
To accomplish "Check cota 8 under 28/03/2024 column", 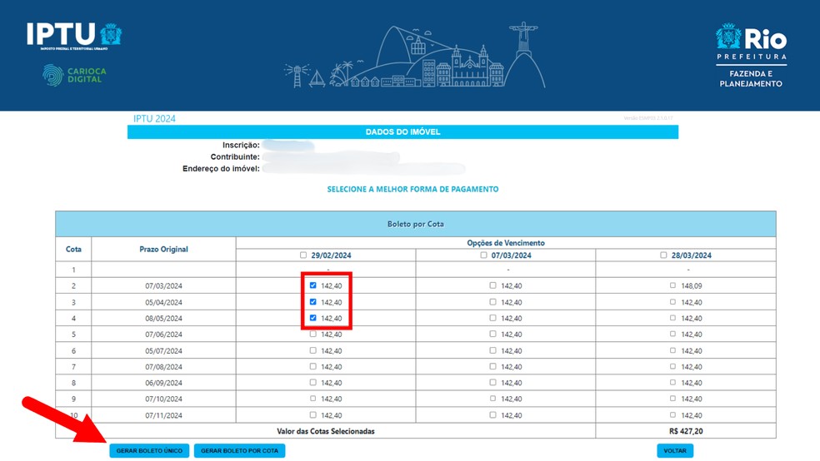I will (x=672, y=383).
